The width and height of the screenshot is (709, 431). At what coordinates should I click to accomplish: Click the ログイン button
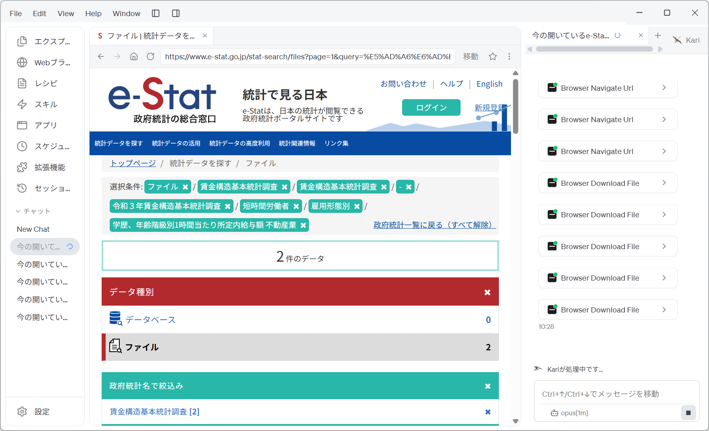click(x=431, y=108)
